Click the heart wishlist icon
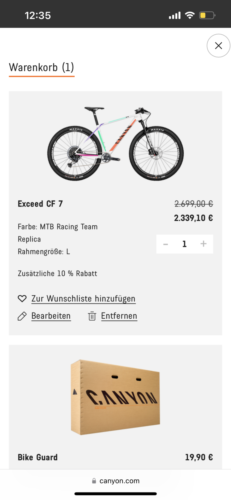 (x=22, y=299)
